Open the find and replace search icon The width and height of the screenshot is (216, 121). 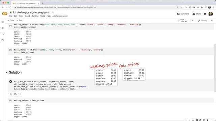pyautogui.click(x=3, y=28)
